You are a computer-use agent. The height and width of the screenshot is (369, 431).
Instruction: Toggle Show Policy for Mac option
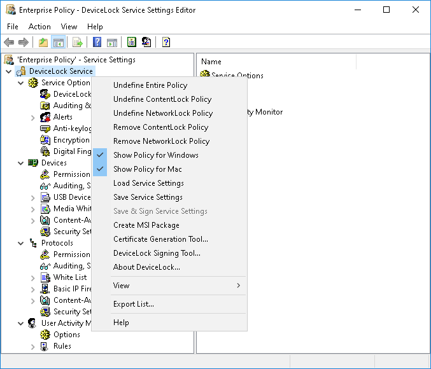147,169
